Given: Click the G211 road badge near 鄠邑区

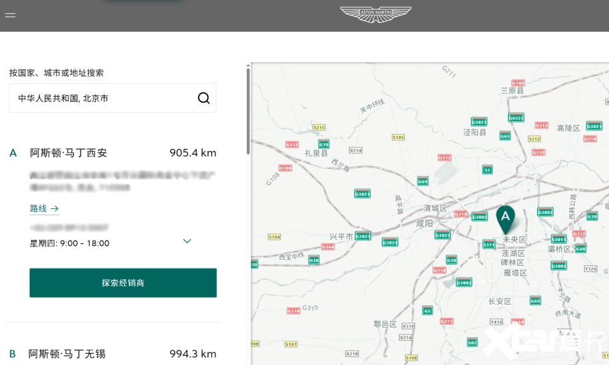Looking at the screenshot, I should tap(447, 321).
